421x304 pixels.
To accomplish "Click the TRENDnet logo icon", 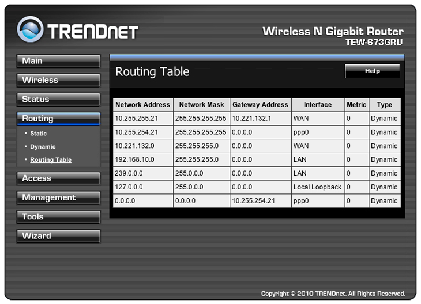I will pyautogui.click(x=30, y=29).
